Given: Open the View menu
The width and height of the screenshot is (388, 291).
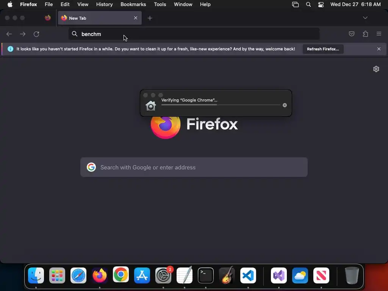Looking at the screenshot, I should [83, 5].
